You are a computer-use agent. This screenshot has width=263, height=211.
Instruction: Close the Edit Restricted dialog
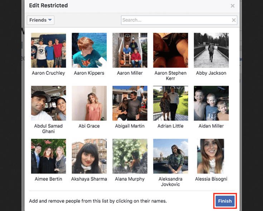(x=233, y=6)
